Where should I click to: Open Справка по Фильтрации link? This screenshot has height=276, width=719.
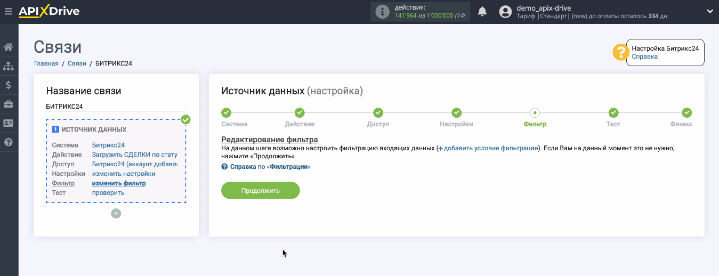tap(266, 167)
